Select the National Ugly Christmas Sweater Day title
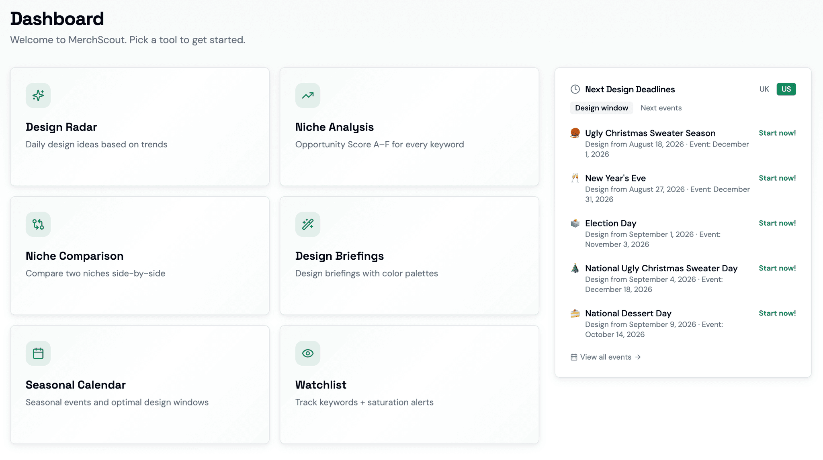823x460 pixels. pyautogui.click(x=661, y=268)
